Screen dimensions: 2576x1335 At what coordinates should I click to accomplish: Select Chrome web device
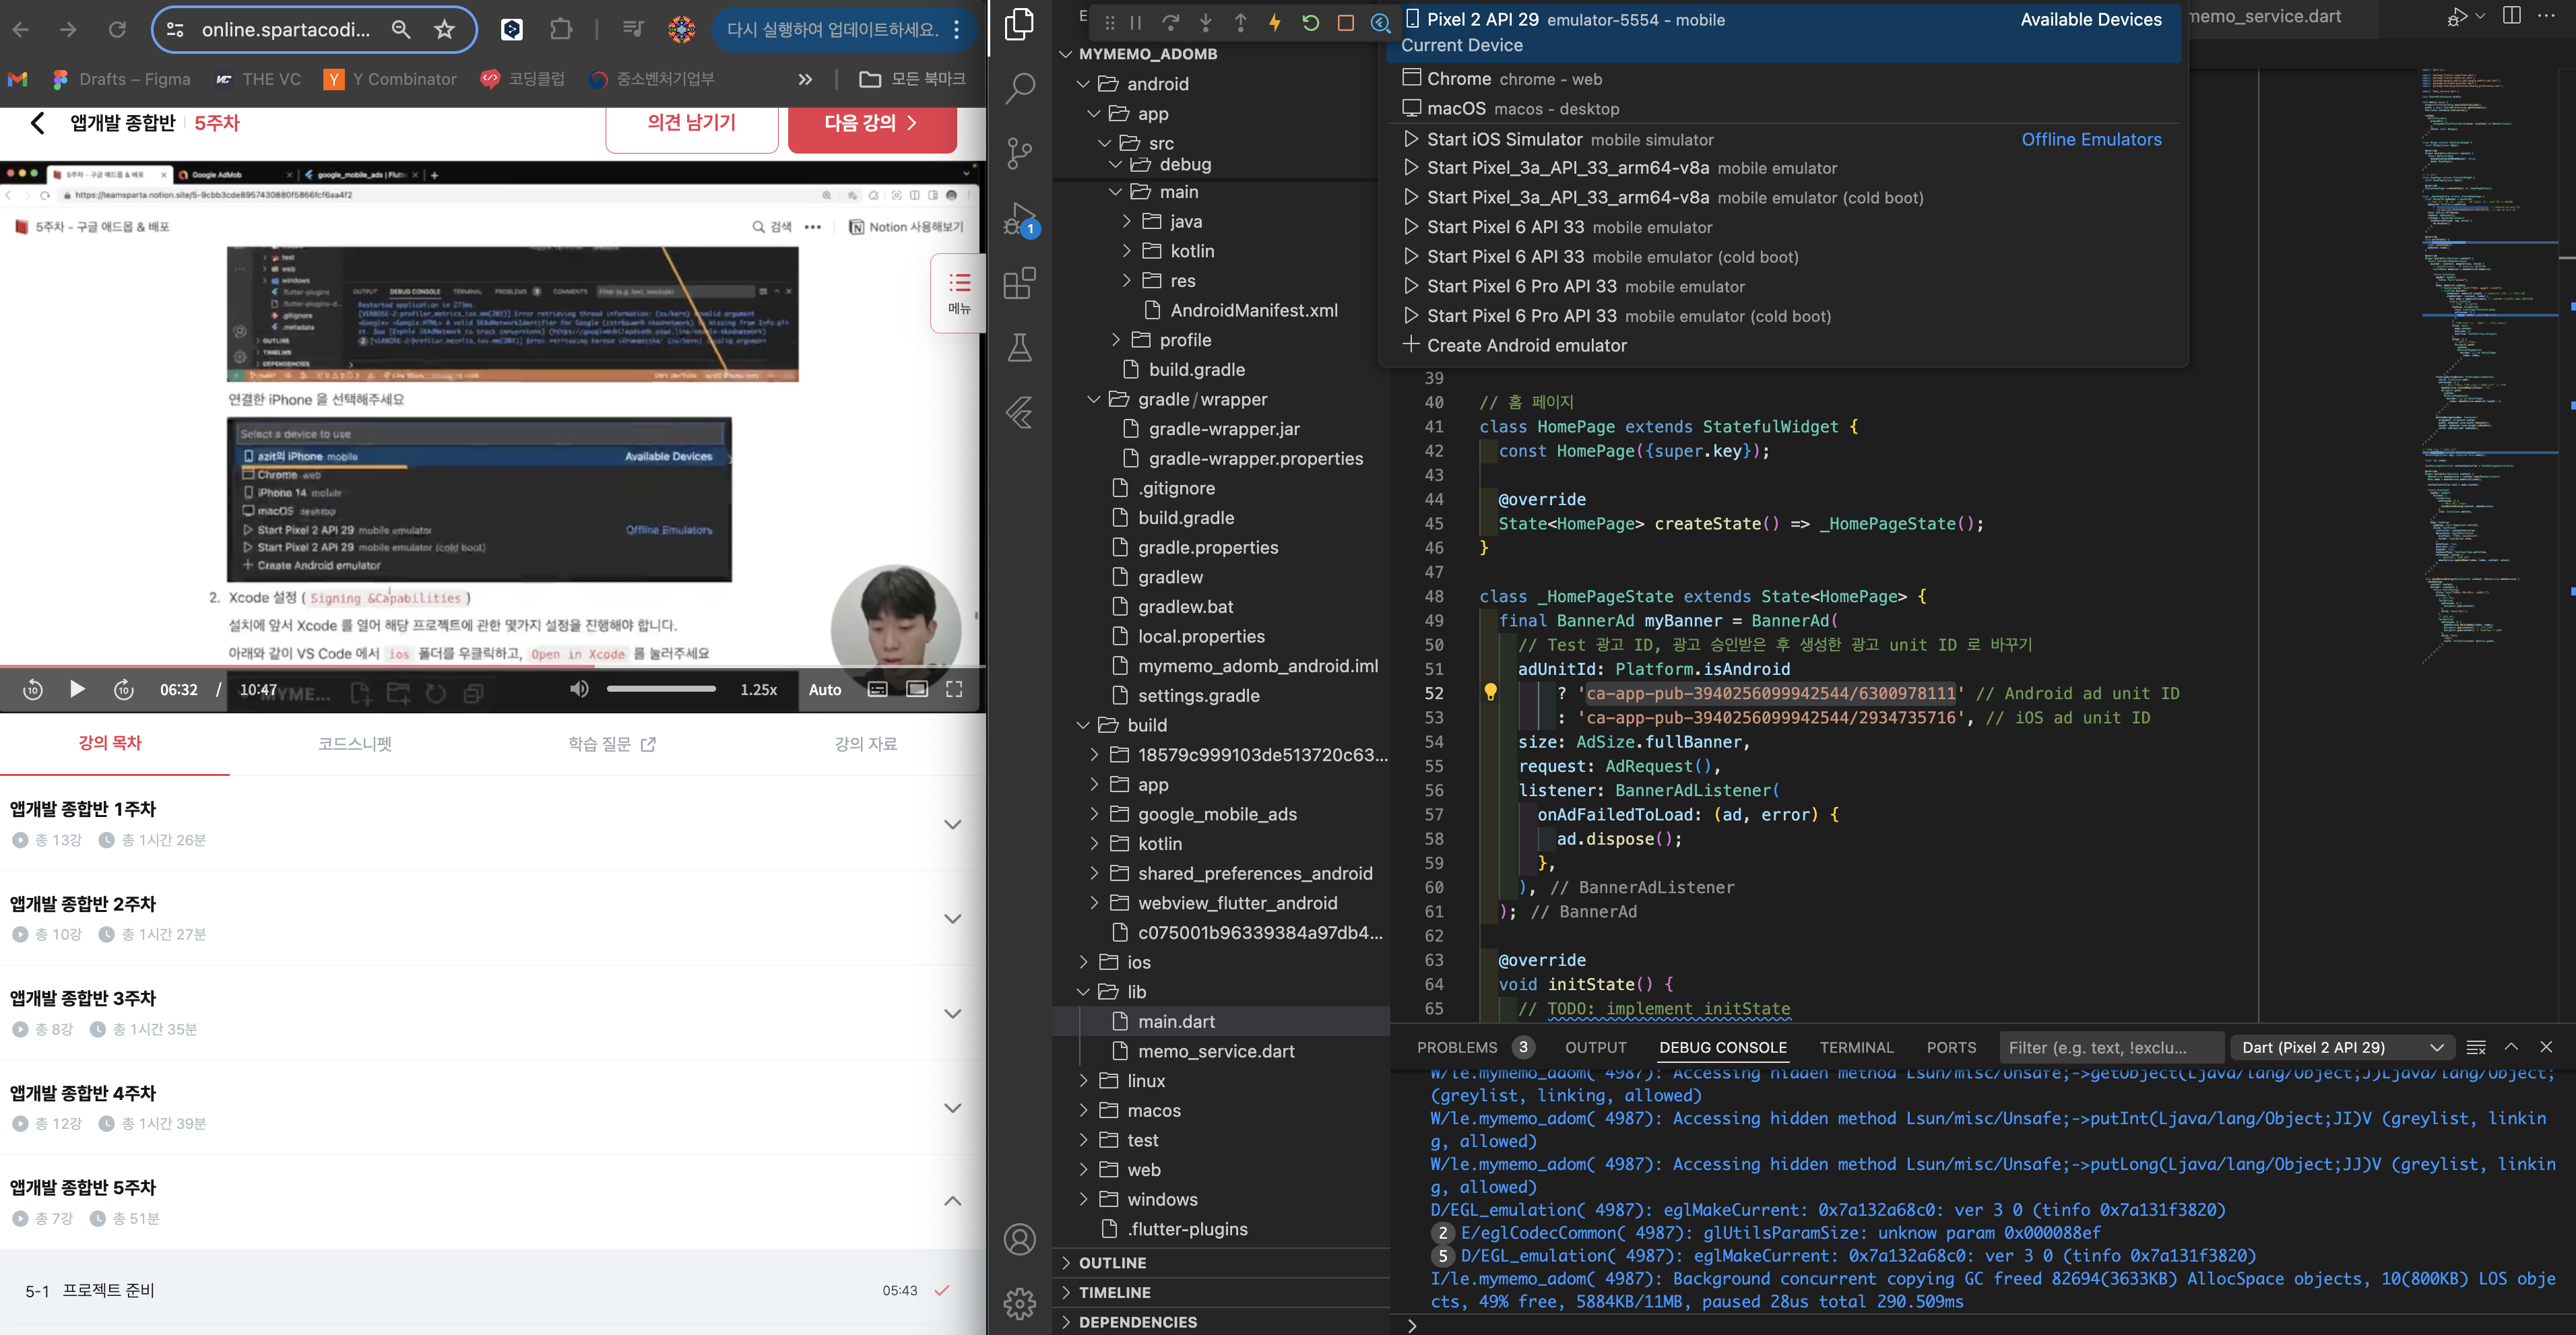1782,79
